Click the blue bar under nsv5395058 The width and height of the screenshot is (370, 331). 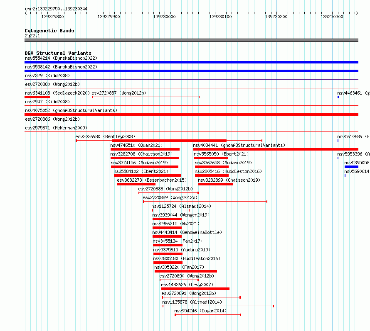pyautogui.click(x=351, y=167)
